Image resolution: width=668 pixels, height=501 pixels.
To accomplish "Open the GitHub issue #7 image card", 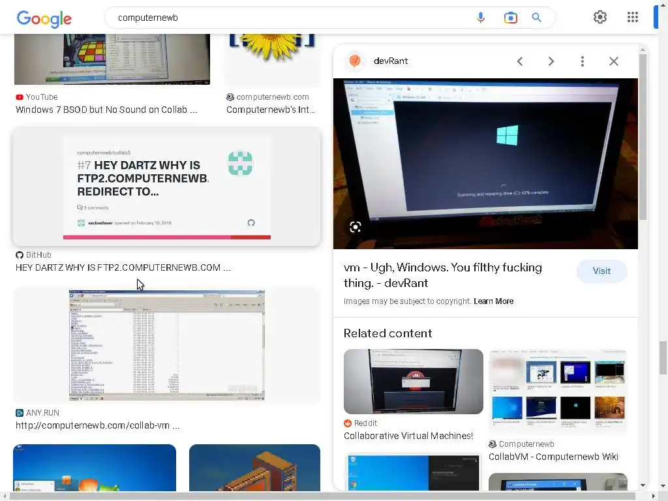I will 167,186.
